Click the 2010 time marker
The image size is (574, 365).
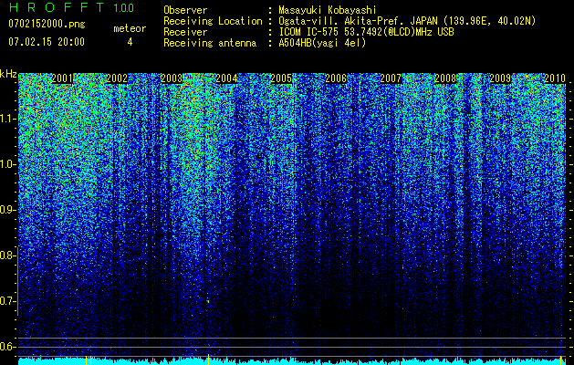555,78
